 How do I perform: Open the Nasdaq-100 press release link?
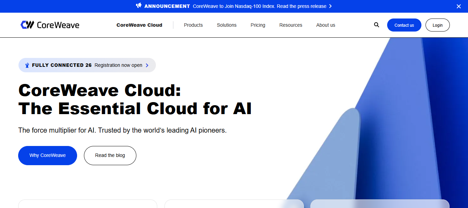[260, 6]
